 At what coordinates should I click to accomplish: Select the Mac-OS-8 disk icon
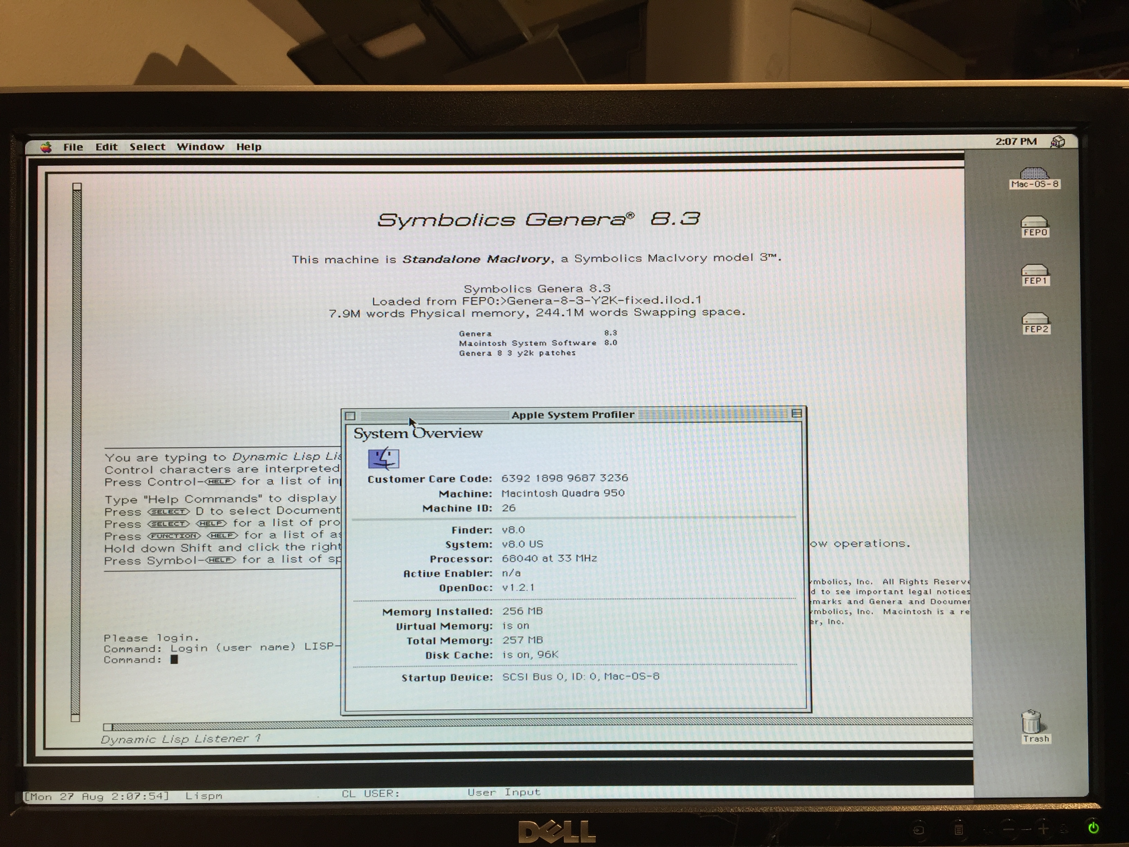pos(1035,178)
